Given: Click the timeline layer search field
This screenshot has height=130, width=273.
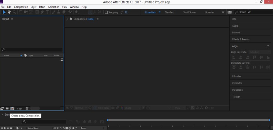Looking at the screenshot, I should point(44,122).
